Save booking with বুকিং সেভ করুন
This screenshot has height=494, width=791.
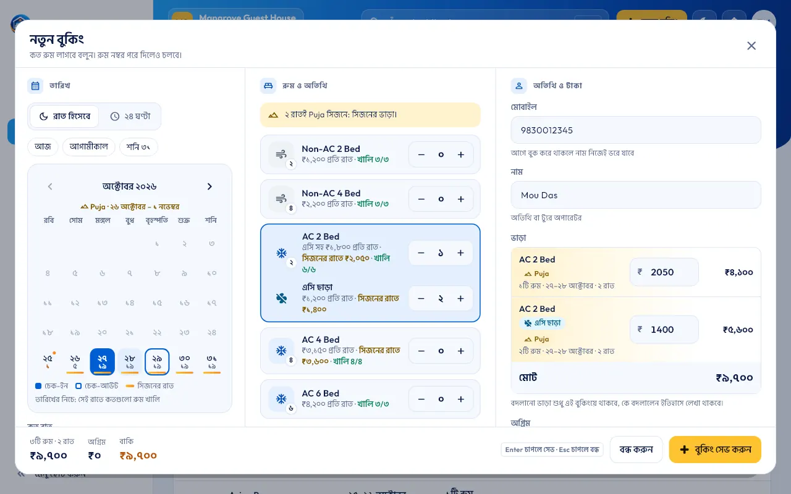(x=715, y=450)
